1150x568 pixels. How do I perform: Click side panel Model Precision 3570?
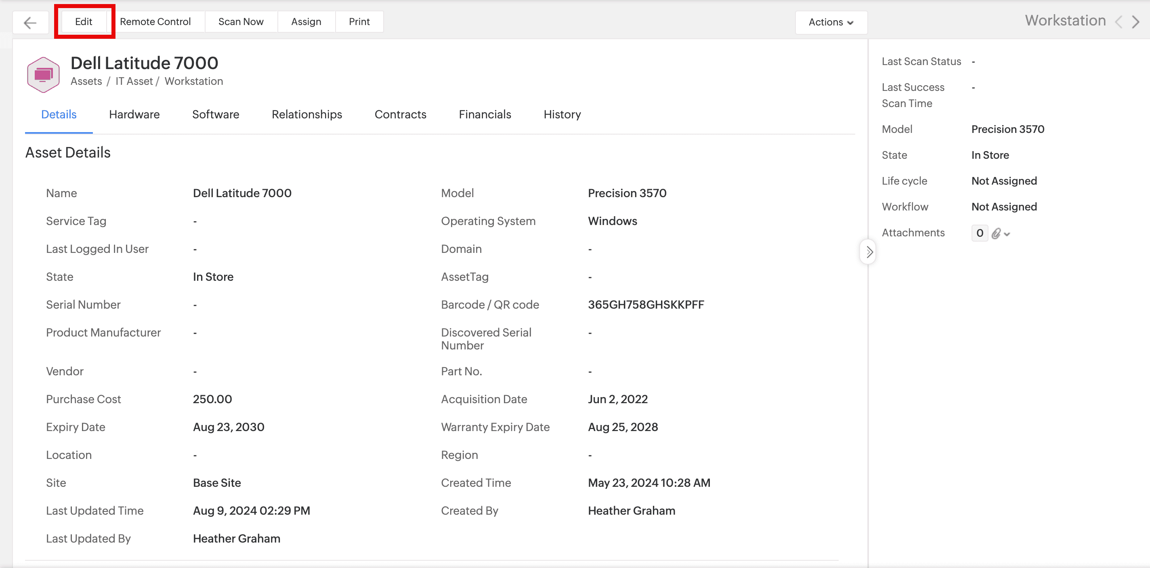click(x=1008, y=130)
